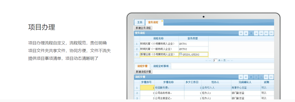The width and height of the screenshot is (295, 102).
Task: Save changes in 流程步骤 panel toolbar
Action: pyautogui.click(x=251, y=77)
